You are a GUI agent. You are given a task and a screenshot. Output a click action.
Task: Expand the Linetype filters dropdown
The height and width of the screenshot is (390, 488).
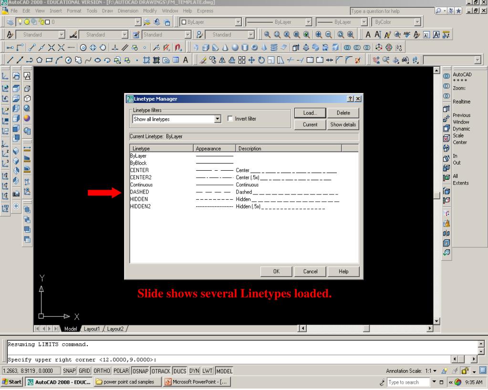[x=218, y=119]
